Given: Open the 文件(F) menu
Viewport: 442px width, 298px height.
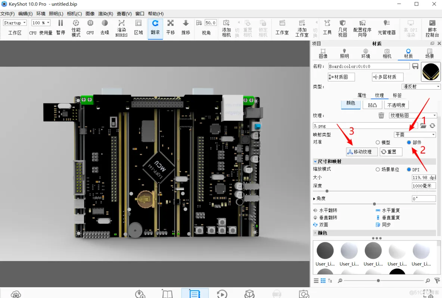Looking at the screenshot, I should 7,13.
